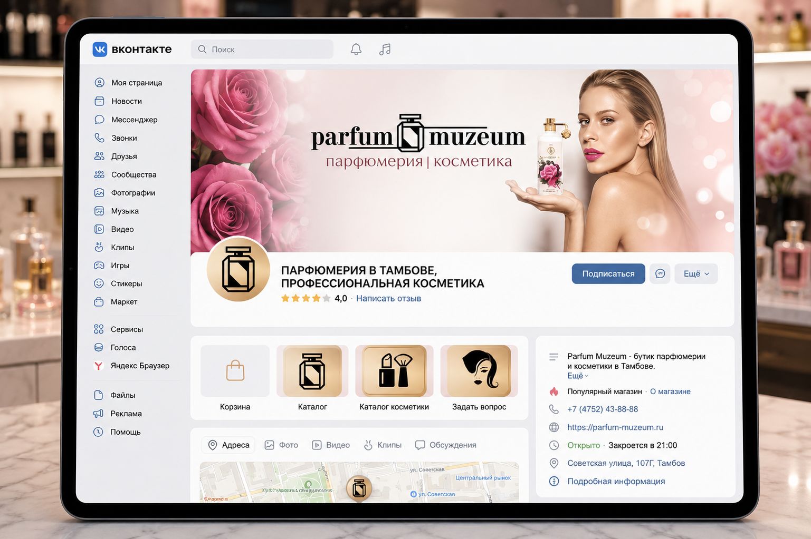The height and width of the screenshot is (539, 811).
Task: Open the Подробная информация link
Action: (616, 482)
